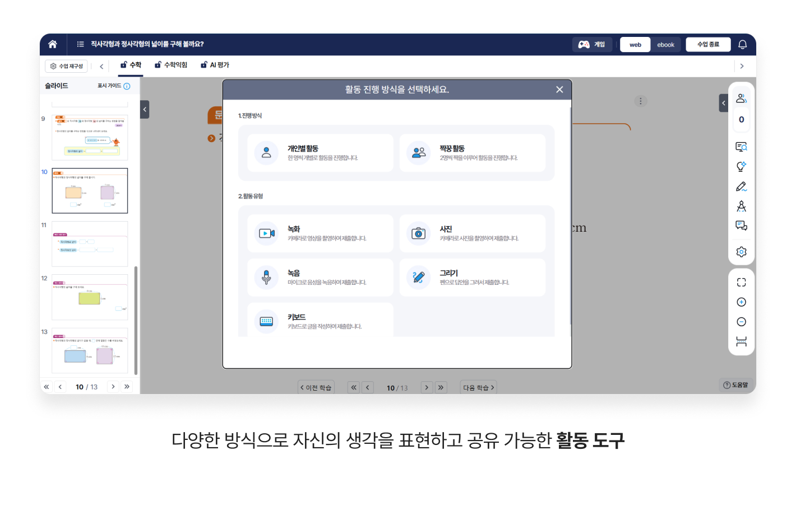Open the settings gear in right toolbar
The width and height of the screenshot is (796, 511).
point(741,252)
